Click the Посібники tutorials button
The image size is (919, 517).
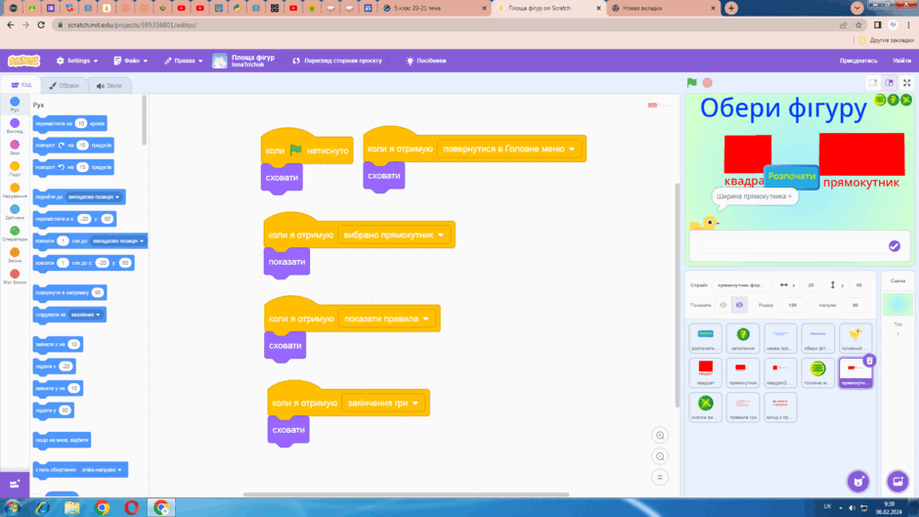(426, 61)
